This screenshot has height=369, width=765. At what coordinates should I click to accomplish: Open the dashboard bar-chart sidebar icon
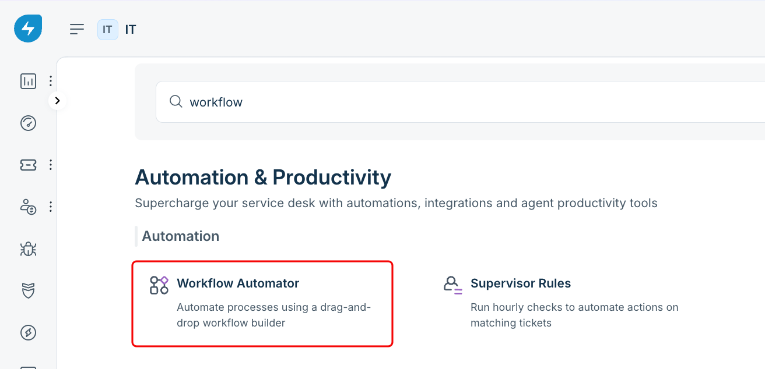click(x=28, y=81)
